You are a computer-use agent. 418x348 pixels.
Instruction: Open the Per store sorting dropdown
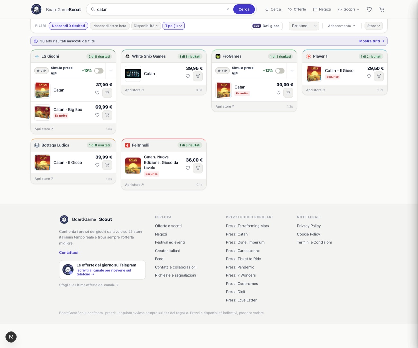pyautogui.click(x=304, y=26)
